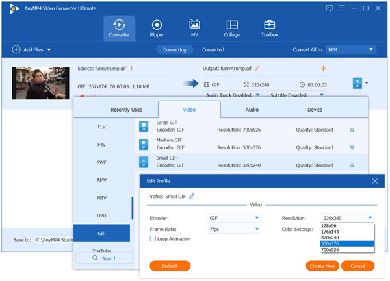390x281 pixels.
Task: Open the Frame Rate 7fps dropdown
Action: pyautogui.click(x=233, y=229)
